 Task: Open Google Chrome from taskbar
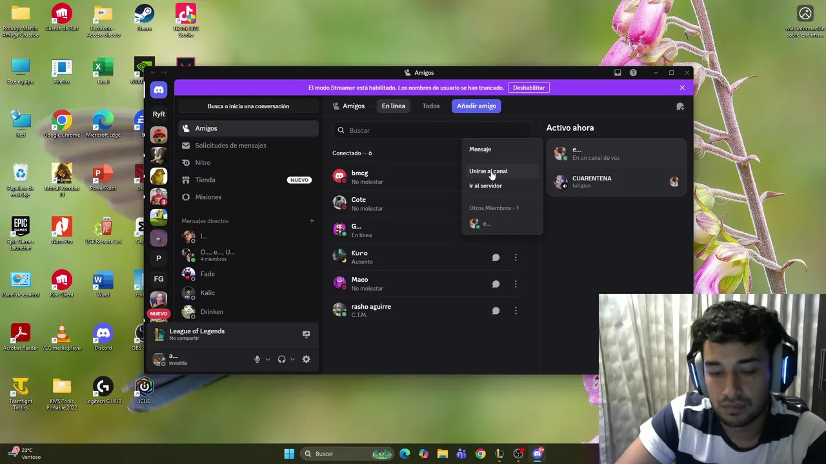481,454
